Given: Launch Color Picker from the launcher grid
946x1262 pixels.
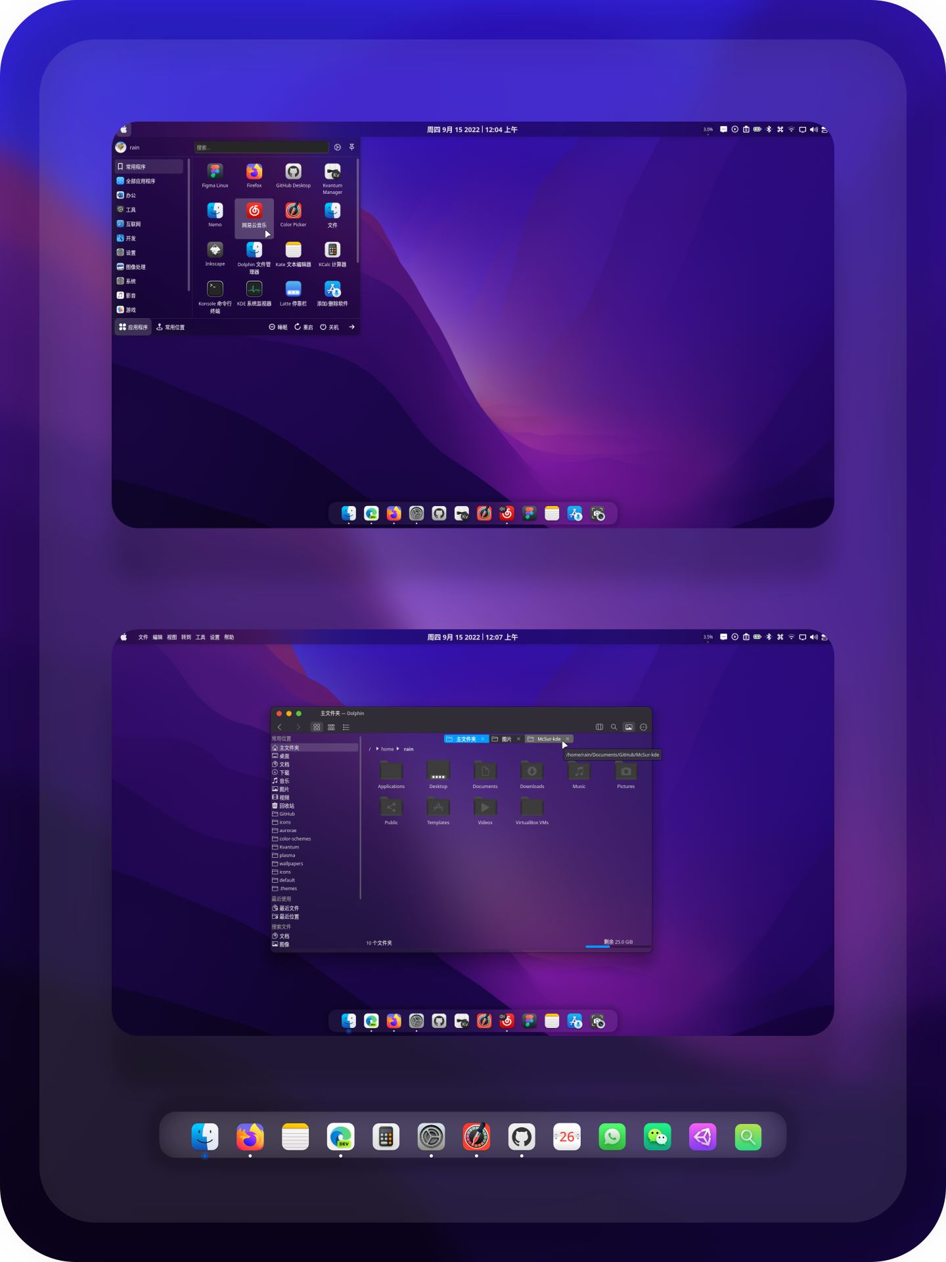Looking at the screenshot, I should [293, 215].
